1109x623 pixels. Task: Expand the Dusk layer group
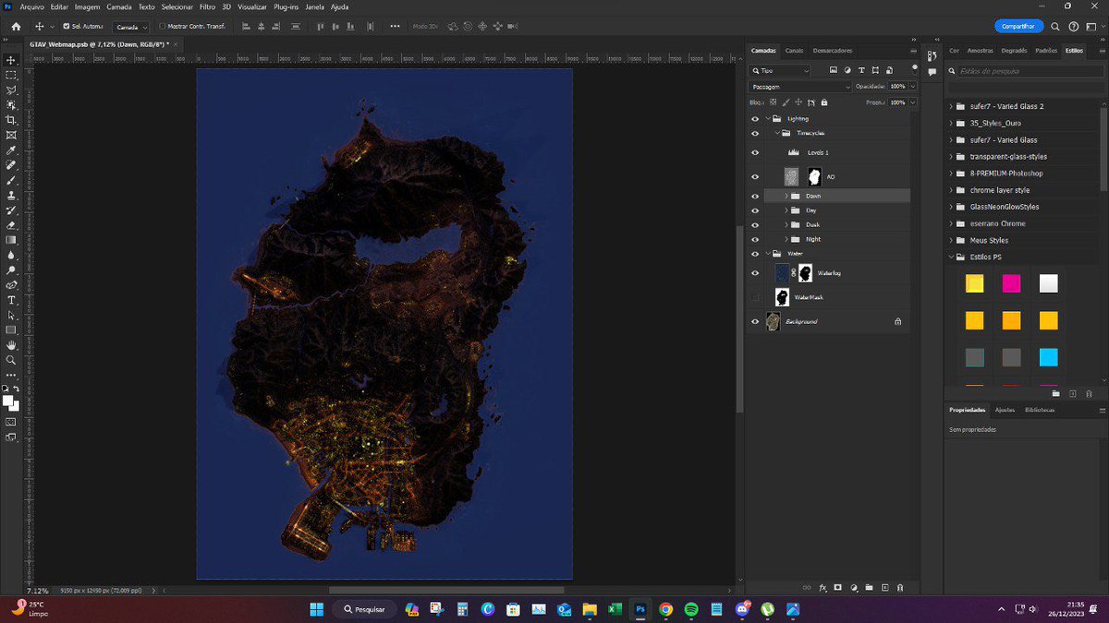(x=786, y=224)
